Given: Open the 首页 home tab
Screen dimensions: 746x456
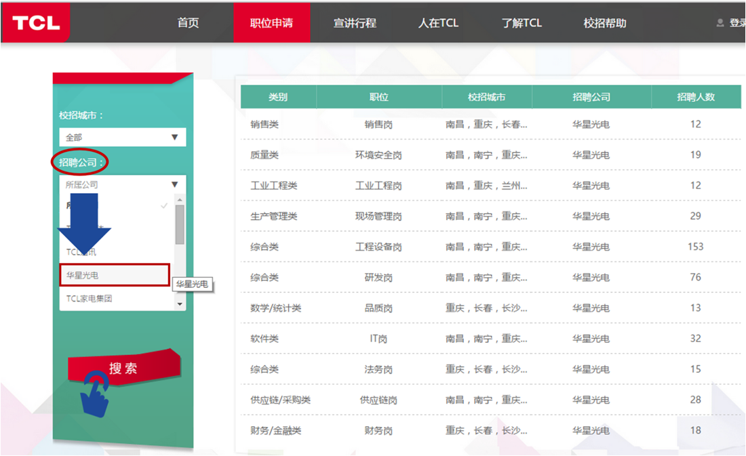Looking at the screenshot, I should [x=188, y=23].
